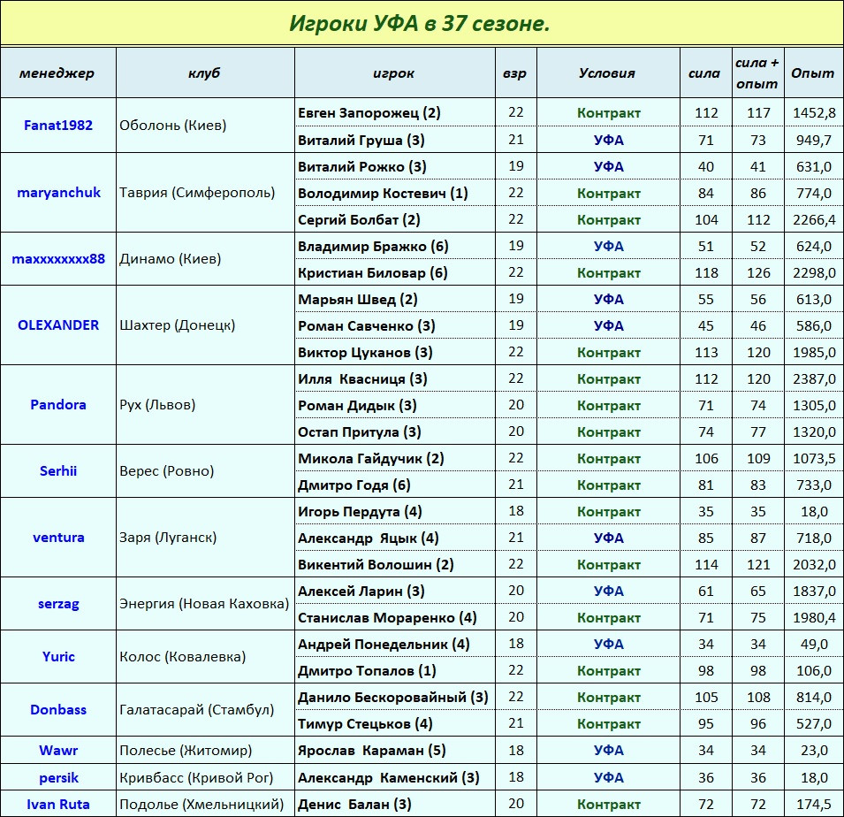The image size is (844, 817).
Task: Click player 'Марьян Швед (2)'
Action: click(357, 300)
